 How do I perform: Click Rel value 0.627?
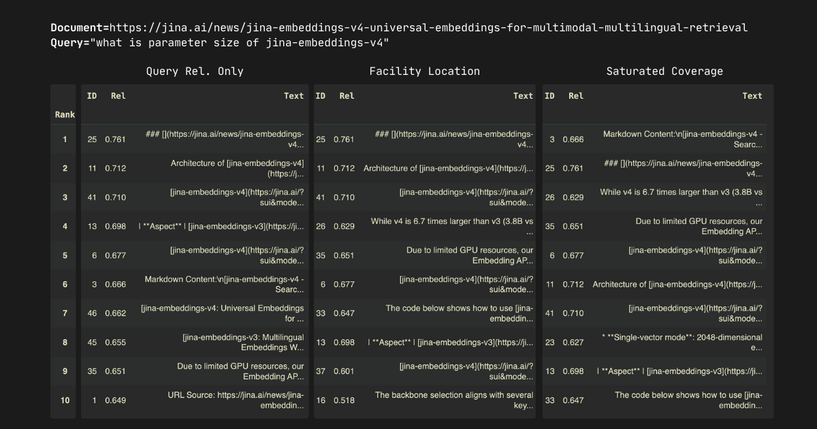pyautogui.click(x=573, y=343)
